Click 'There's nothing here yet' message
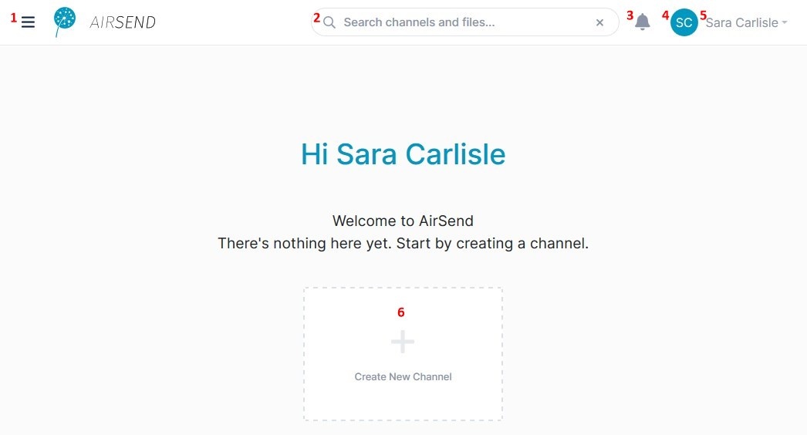 (403, 243)
